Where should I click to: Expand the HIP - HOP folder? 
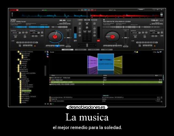coord(17,67)
